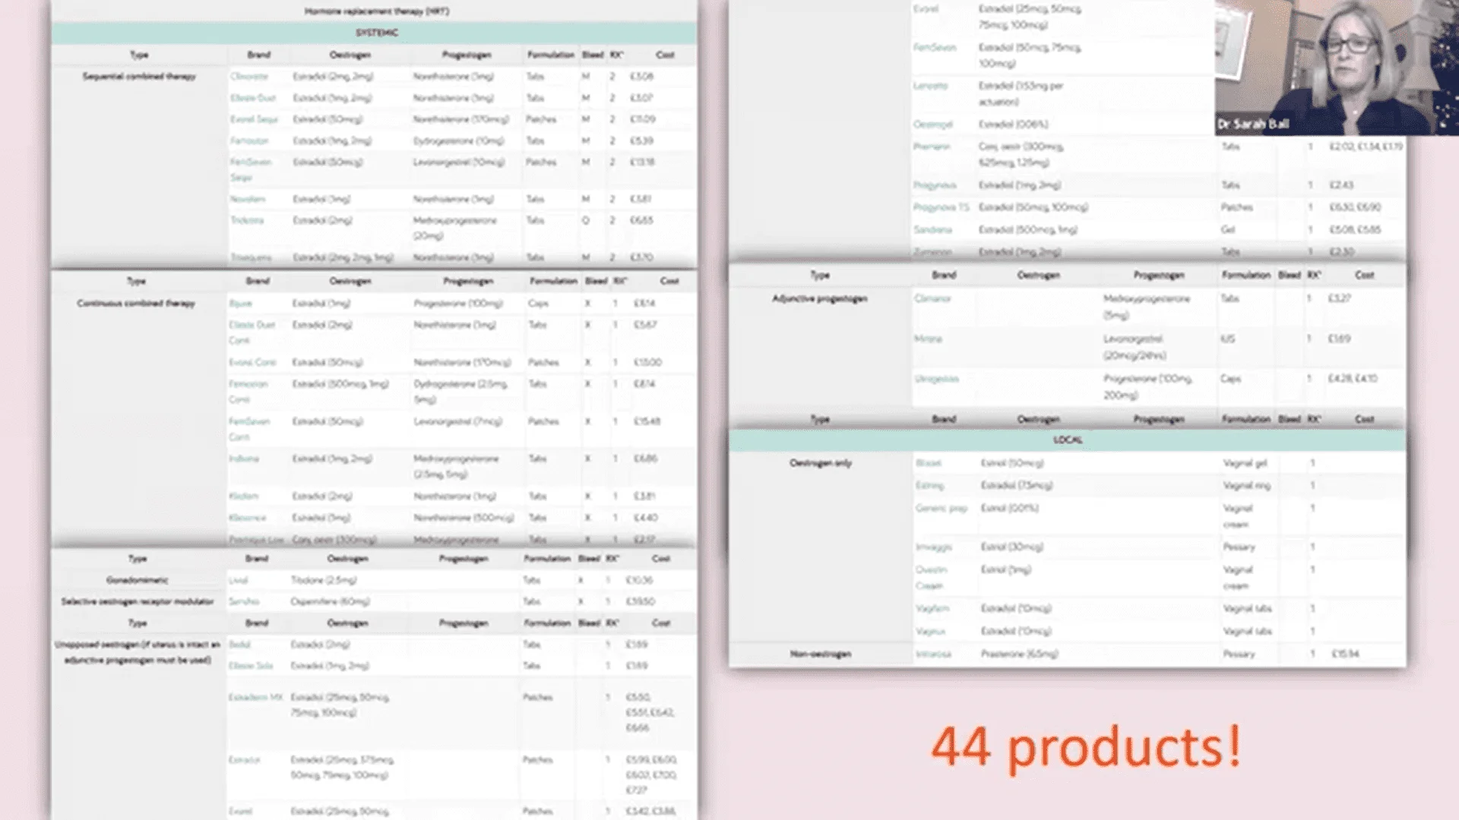Open the Imvaggis brand link
The height and width of the screenshot is (820, 1459).
click(x=934, y=547)
